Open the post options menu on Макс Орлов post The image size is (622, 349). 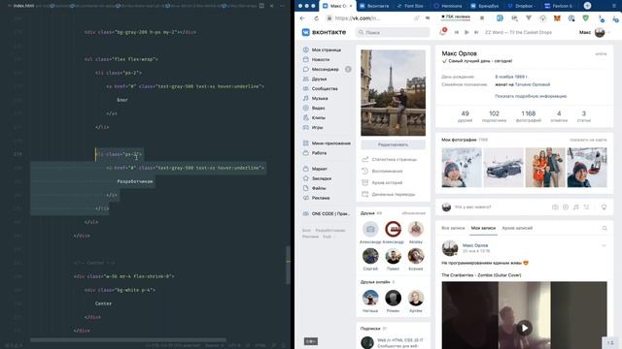[x=604, y=245]
